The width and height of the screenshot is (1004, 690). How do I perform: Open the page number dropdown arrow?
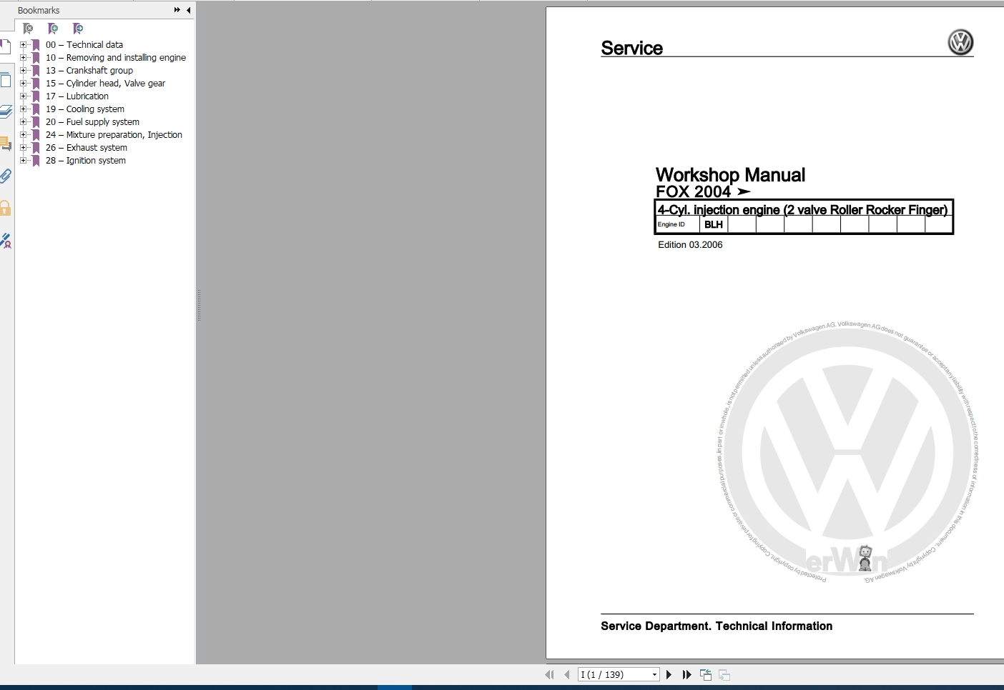[x=654, y=674]
